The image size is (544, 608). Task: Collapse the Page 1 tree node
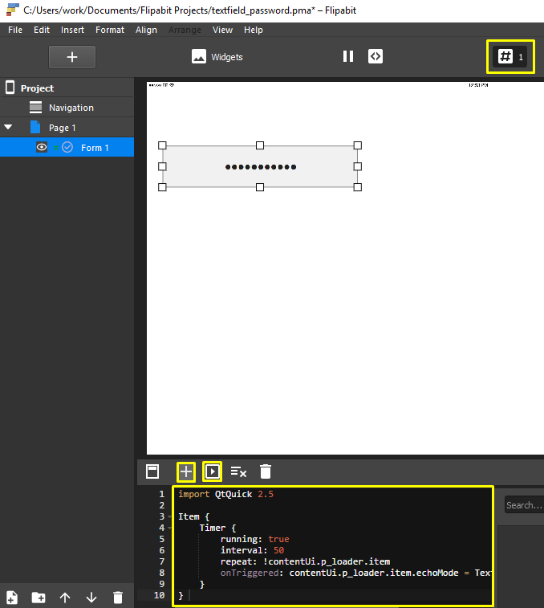[x=9, y=127]
